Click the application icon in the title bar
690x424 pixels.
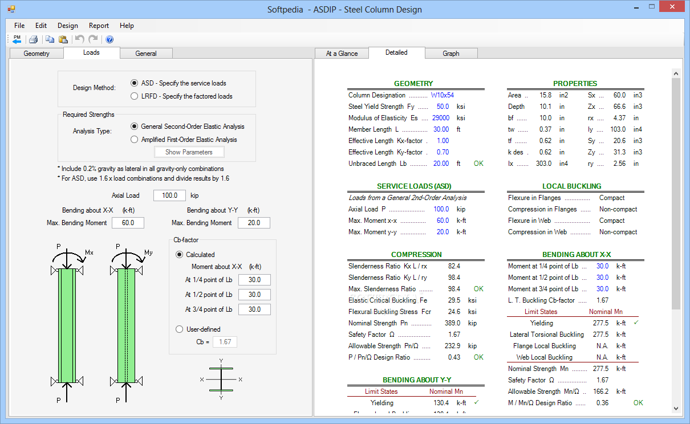click(11, 9)
